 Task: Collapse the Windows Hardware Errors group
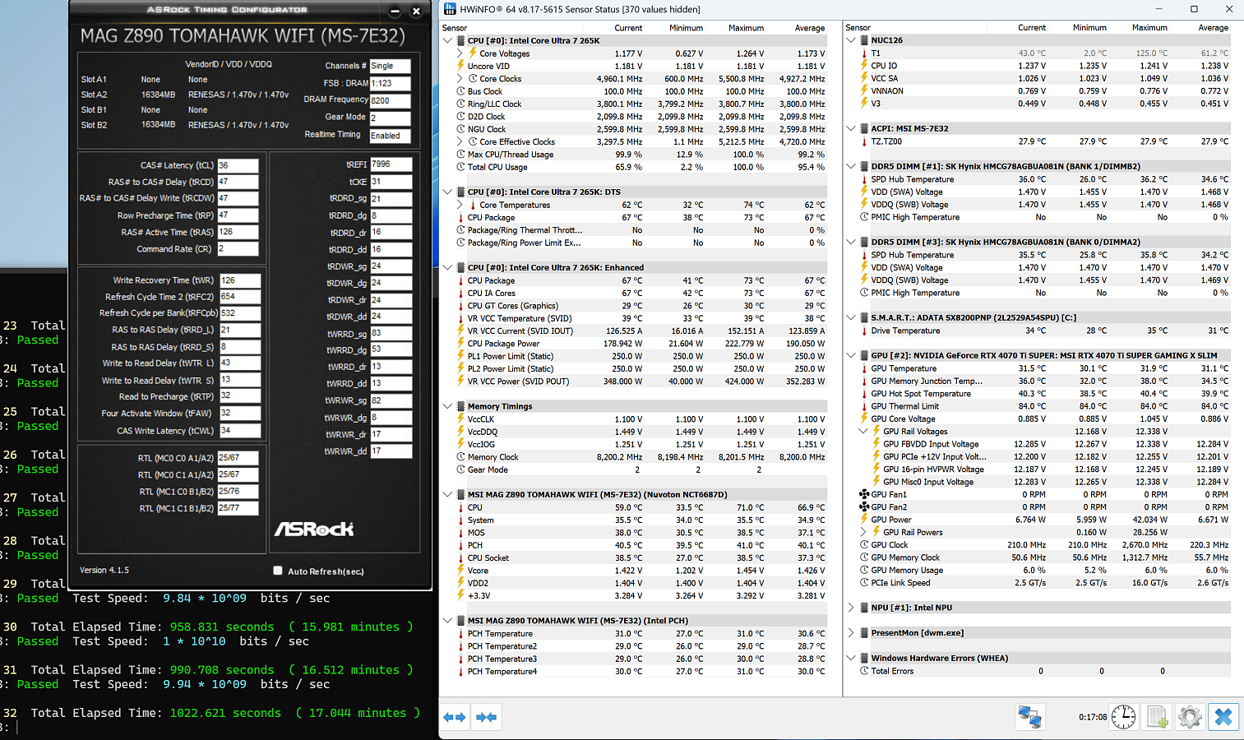[851, 658]
